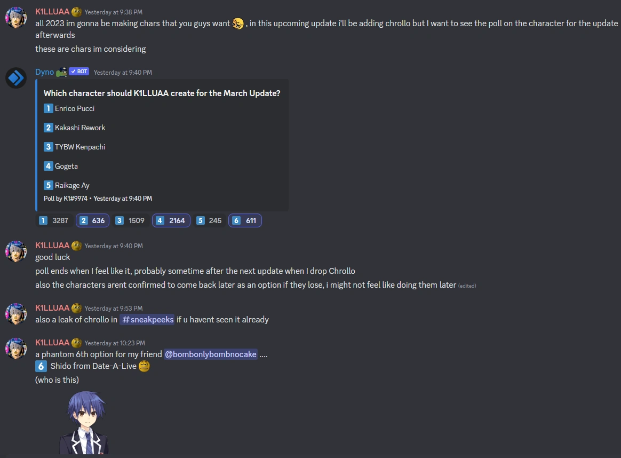
Task: Click the Dyno bot avatar icon
Action: (16, 77)
